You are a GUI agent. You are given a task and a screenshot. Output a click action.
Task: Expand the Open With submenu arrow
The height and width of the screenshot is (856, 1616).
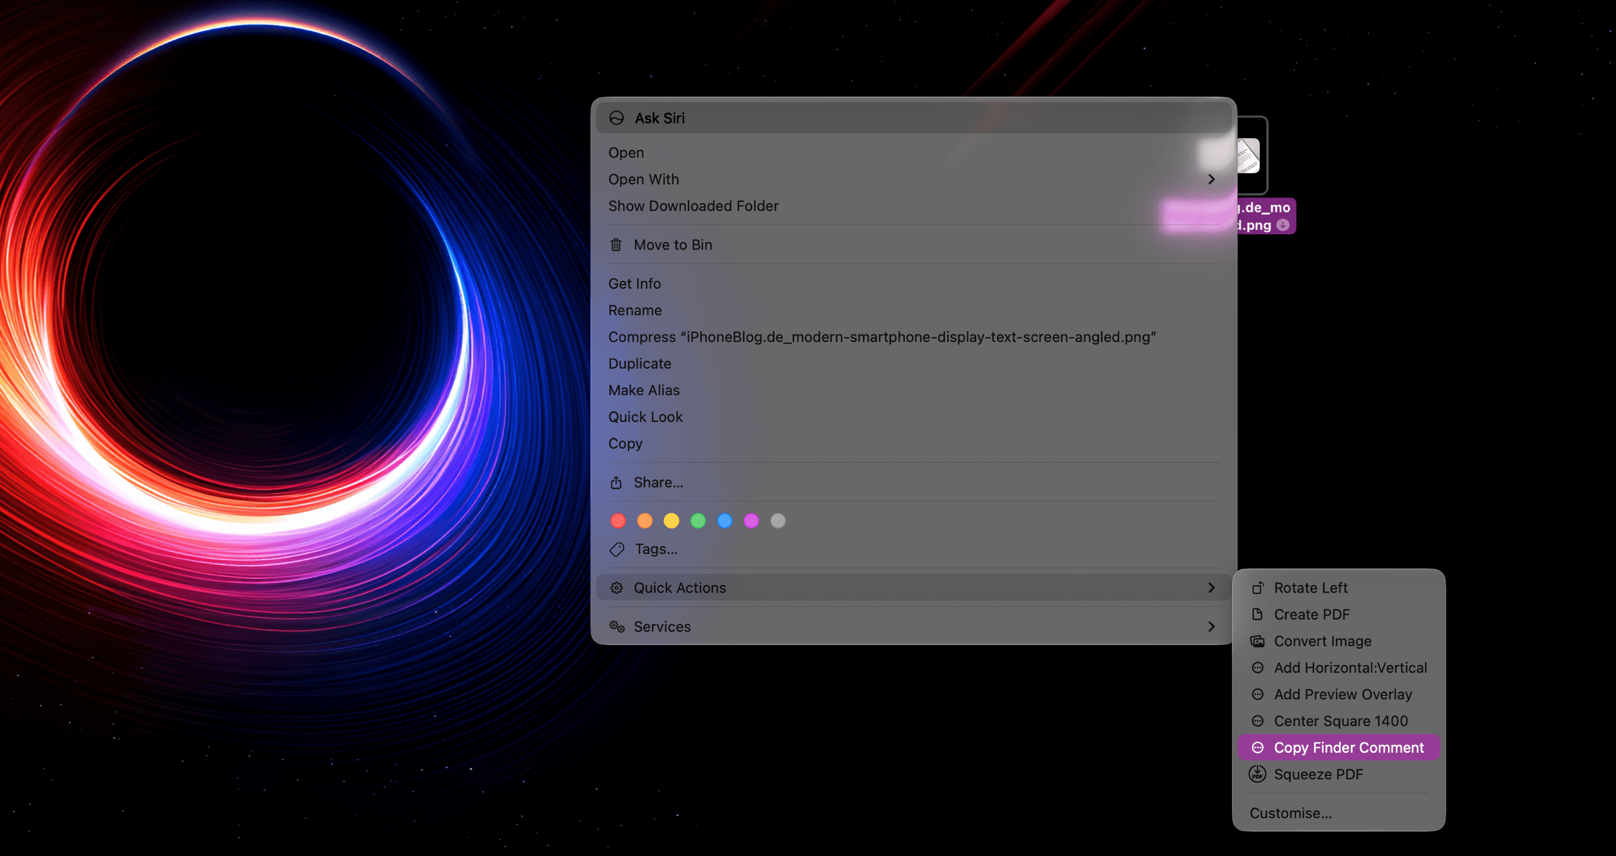click(1211, 179)
